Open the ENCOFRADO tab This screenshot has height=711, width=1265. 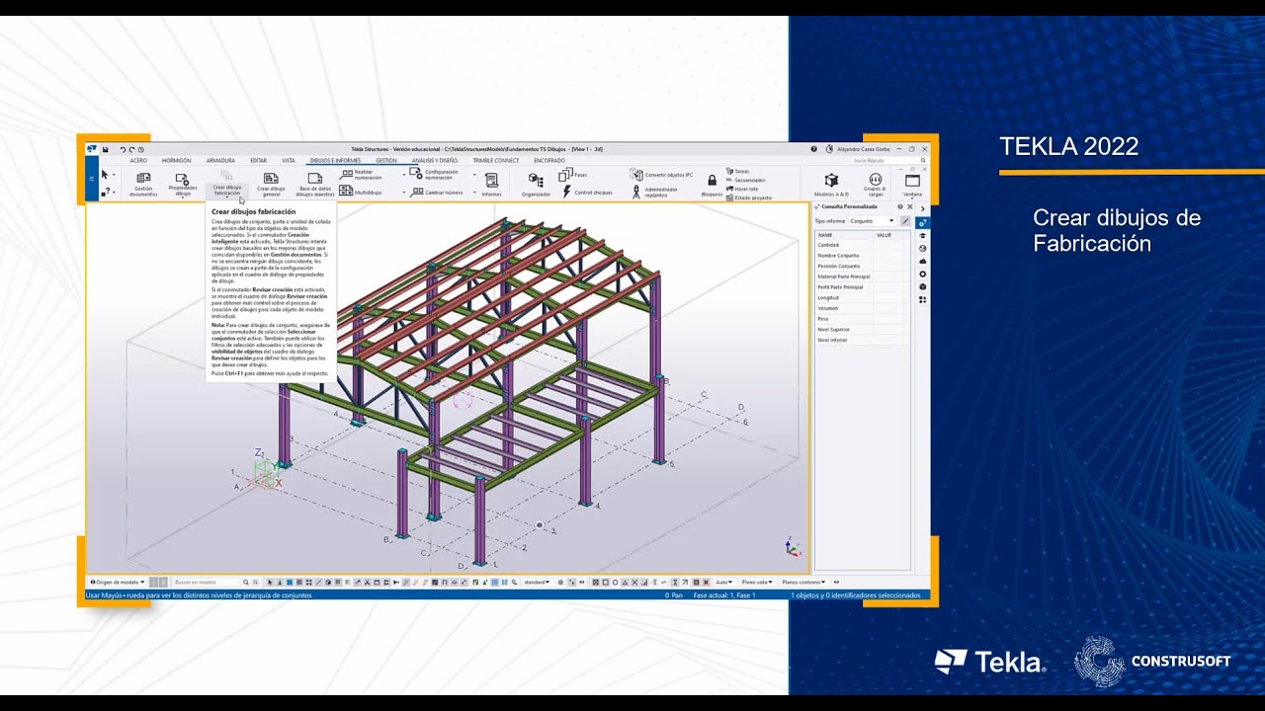549,160
